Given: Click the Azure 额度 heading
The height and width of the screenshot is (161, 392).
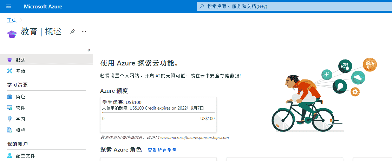Looking at the screenshot, I should click(x=114, y=91).
